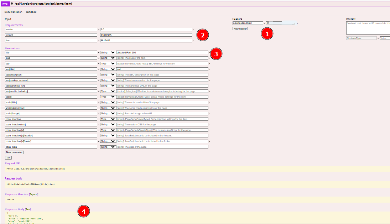Screen dimensions: 390x224
Task: Open the Type dropdown for seo[enable_indexing]
Action: coord(108,91)
